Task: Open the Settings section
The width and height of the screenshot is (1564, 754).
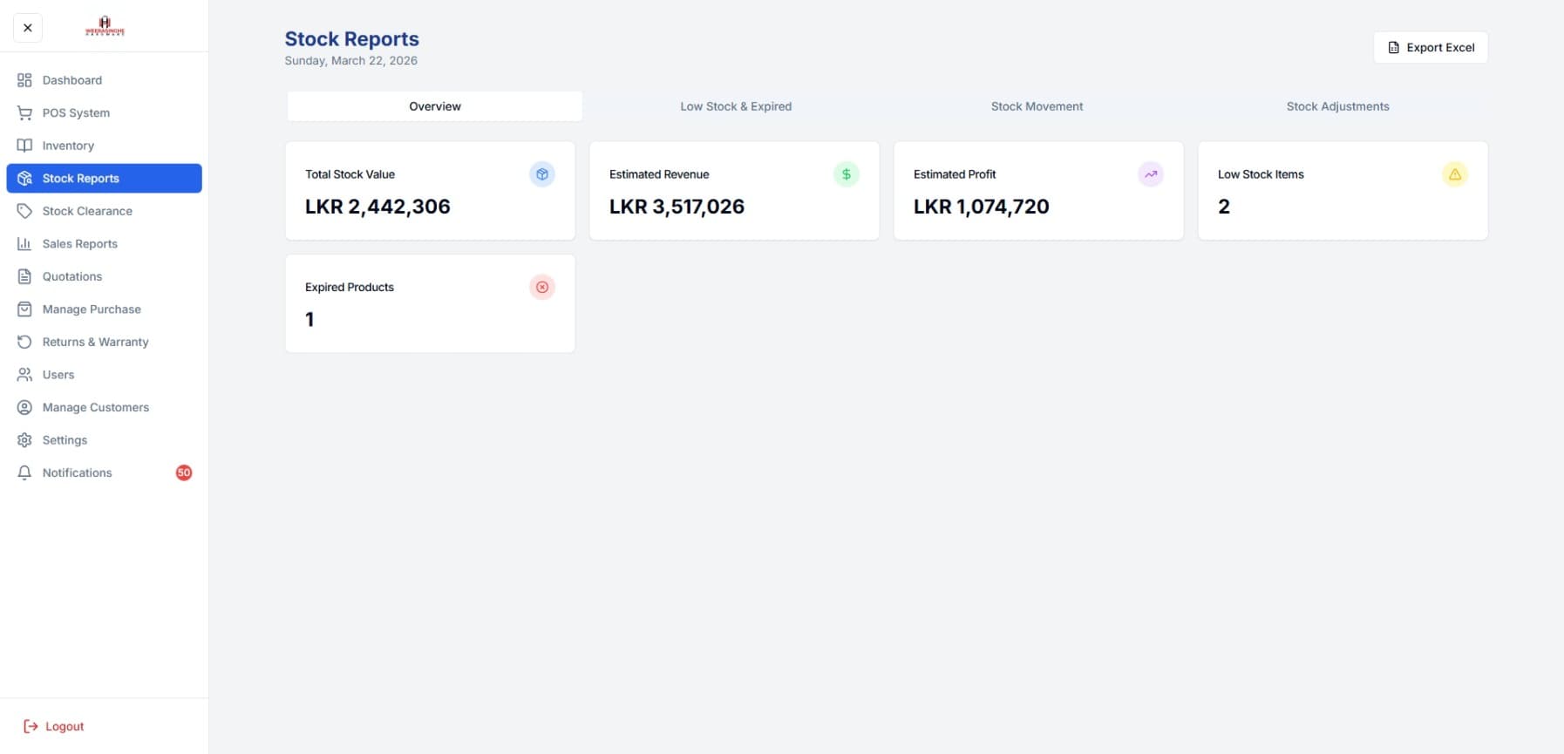Action: [65, 439]
